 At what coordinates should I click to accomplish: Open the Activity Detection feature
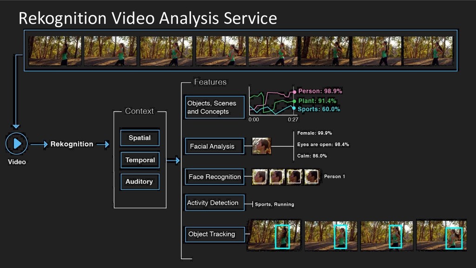(x=215, y=203)
